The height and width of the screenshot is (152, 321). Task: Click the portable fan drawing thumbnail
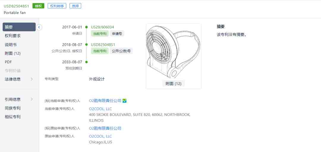pyautogui.click(x=173, y=52)
